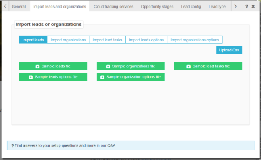261x160 pixels.
Task: Download the Sample leads file
Action: coord(53,66)
